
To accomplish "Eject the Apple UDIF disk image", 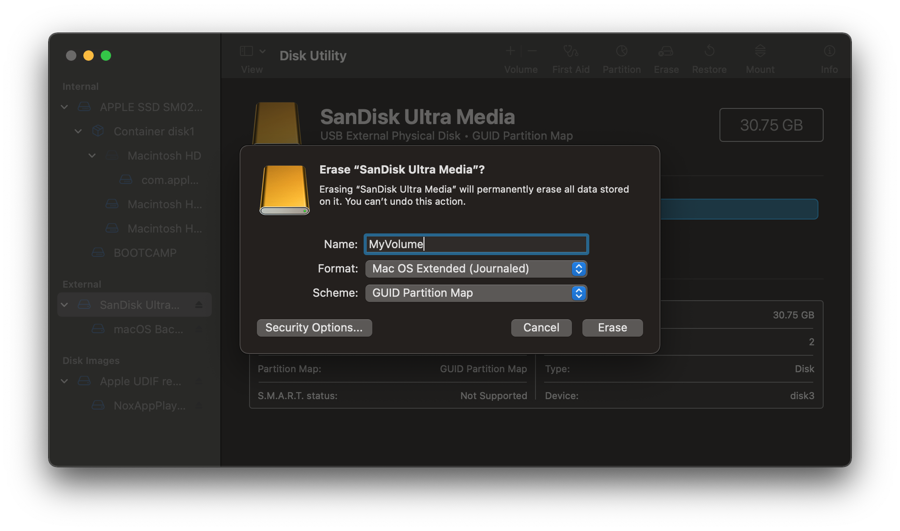I will point(199,381).
